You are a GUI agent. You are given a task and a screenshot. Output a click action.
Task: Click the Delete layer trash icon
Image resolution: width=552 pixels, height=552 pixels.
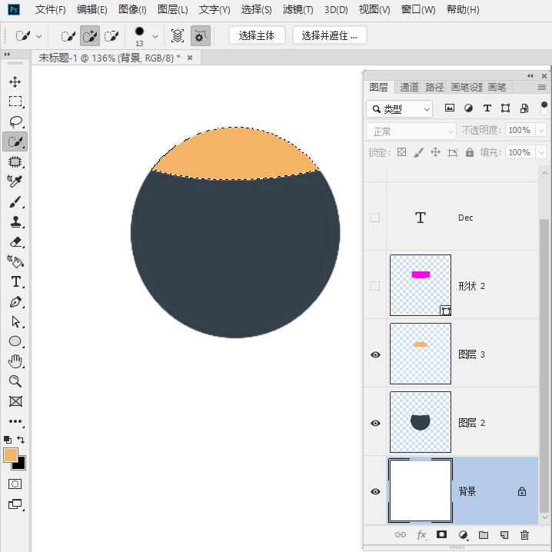[524, 535]
